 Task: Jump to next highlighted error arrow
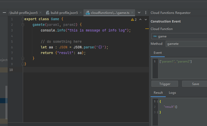coord(146,19)
